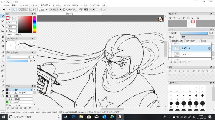The width and height of the screenshot is (215, 120).
Task: Open the 選択範囲(S) menu
Action: click(x=45, y=5)
